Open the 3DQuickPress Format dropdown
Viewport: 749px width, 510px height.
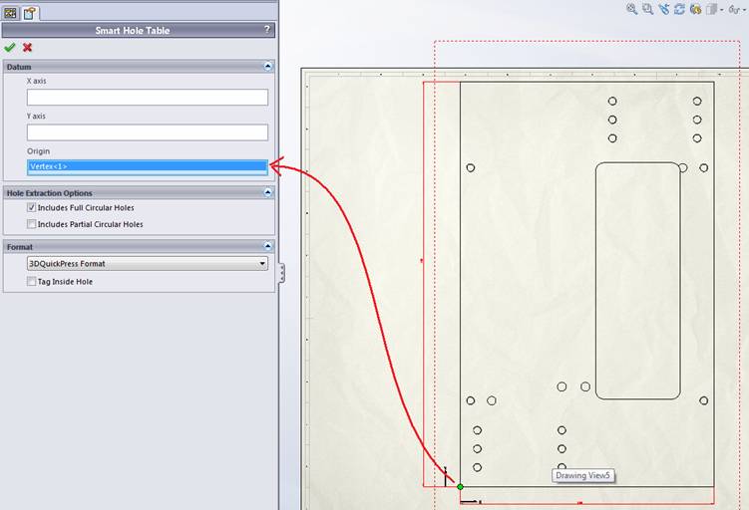coord(148,264)
